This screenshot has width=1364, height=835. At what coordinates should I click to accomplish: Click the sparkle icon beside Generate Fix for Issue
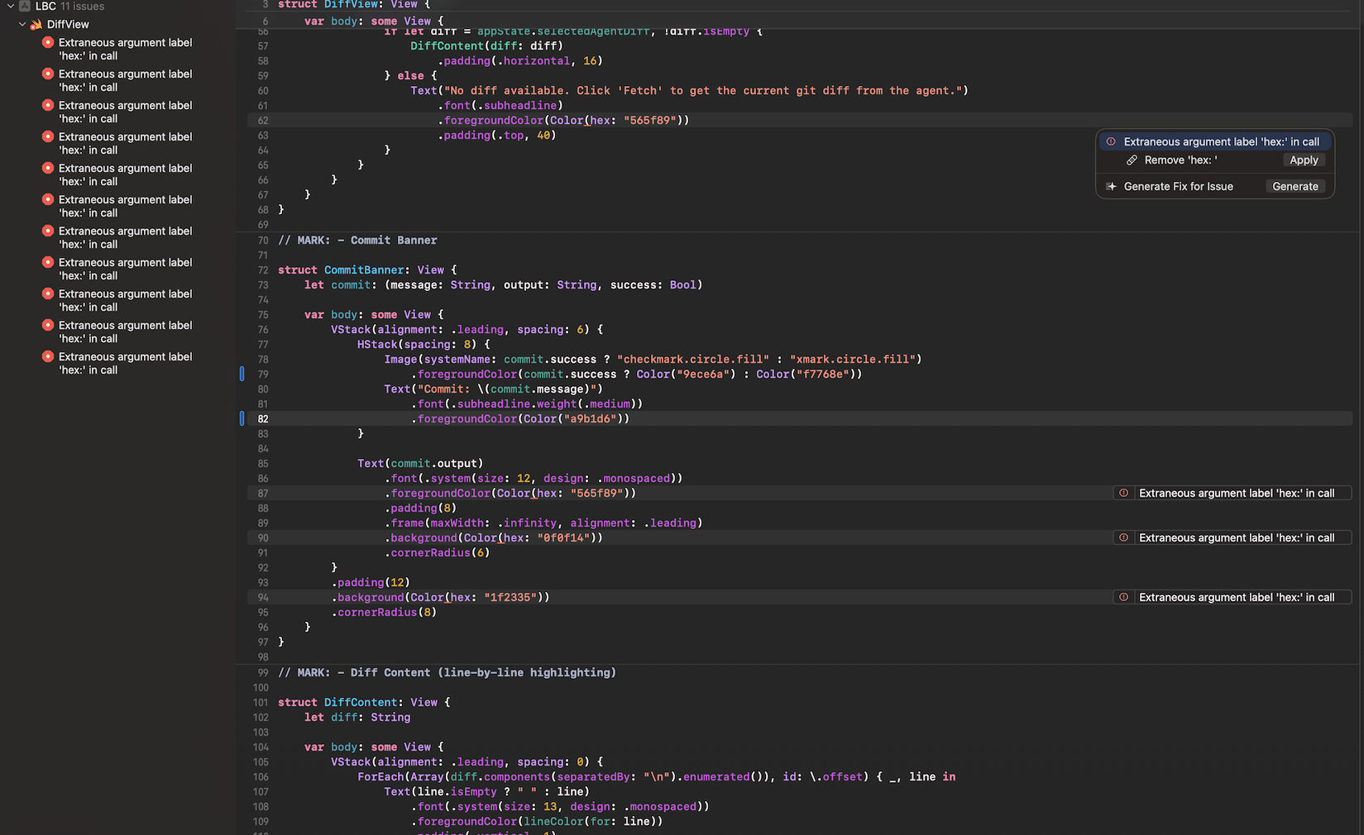coord(1111,187)
